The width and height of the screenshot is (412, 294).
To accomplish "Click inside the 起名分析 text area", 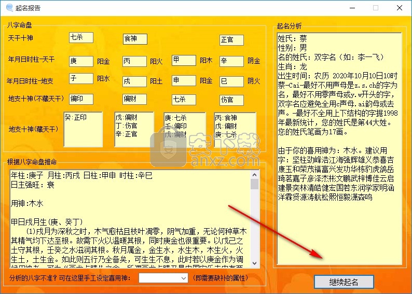I will 339,149.
